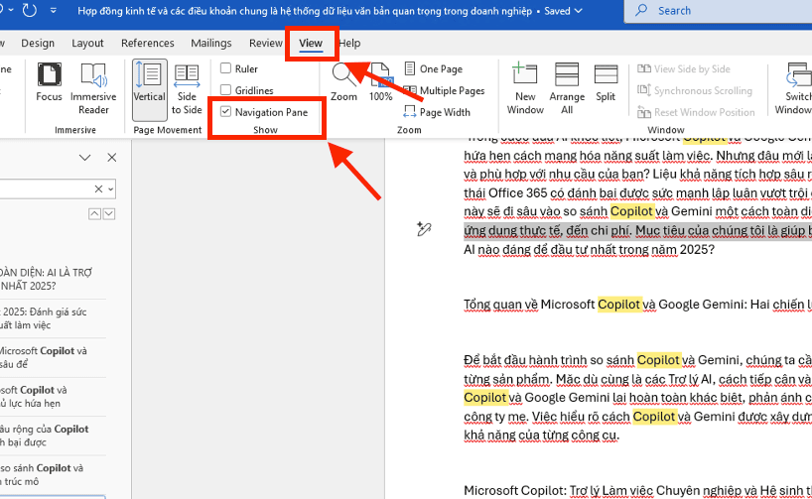Click line 'AI nào đáng để đầu tư nhất'
The width and height of the screenshot is (812, 499).
[589, 250]
